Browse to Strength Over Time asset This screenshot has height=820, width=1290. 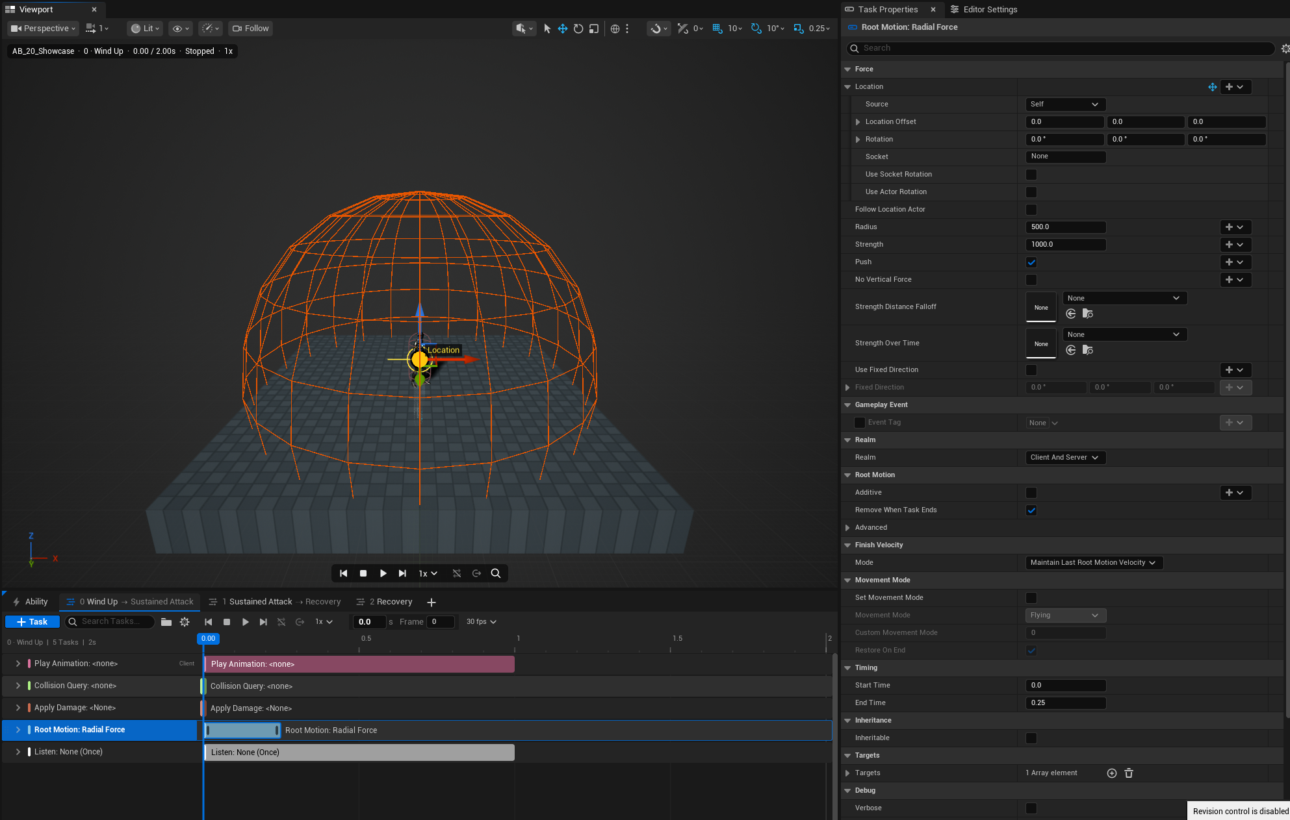tap(1088, 351)
